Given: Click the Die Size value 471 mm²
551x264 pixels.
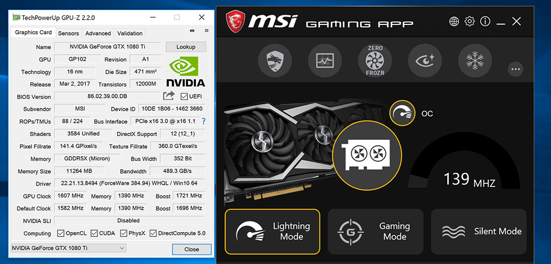Looking at the screenshot, I should [145, 72].
